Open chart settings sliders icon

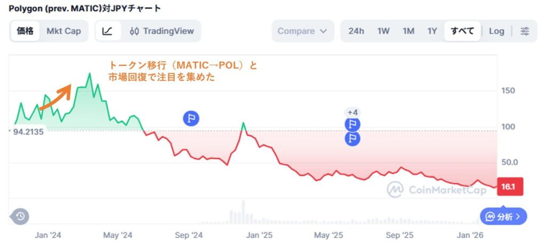[x=525, y=31]
